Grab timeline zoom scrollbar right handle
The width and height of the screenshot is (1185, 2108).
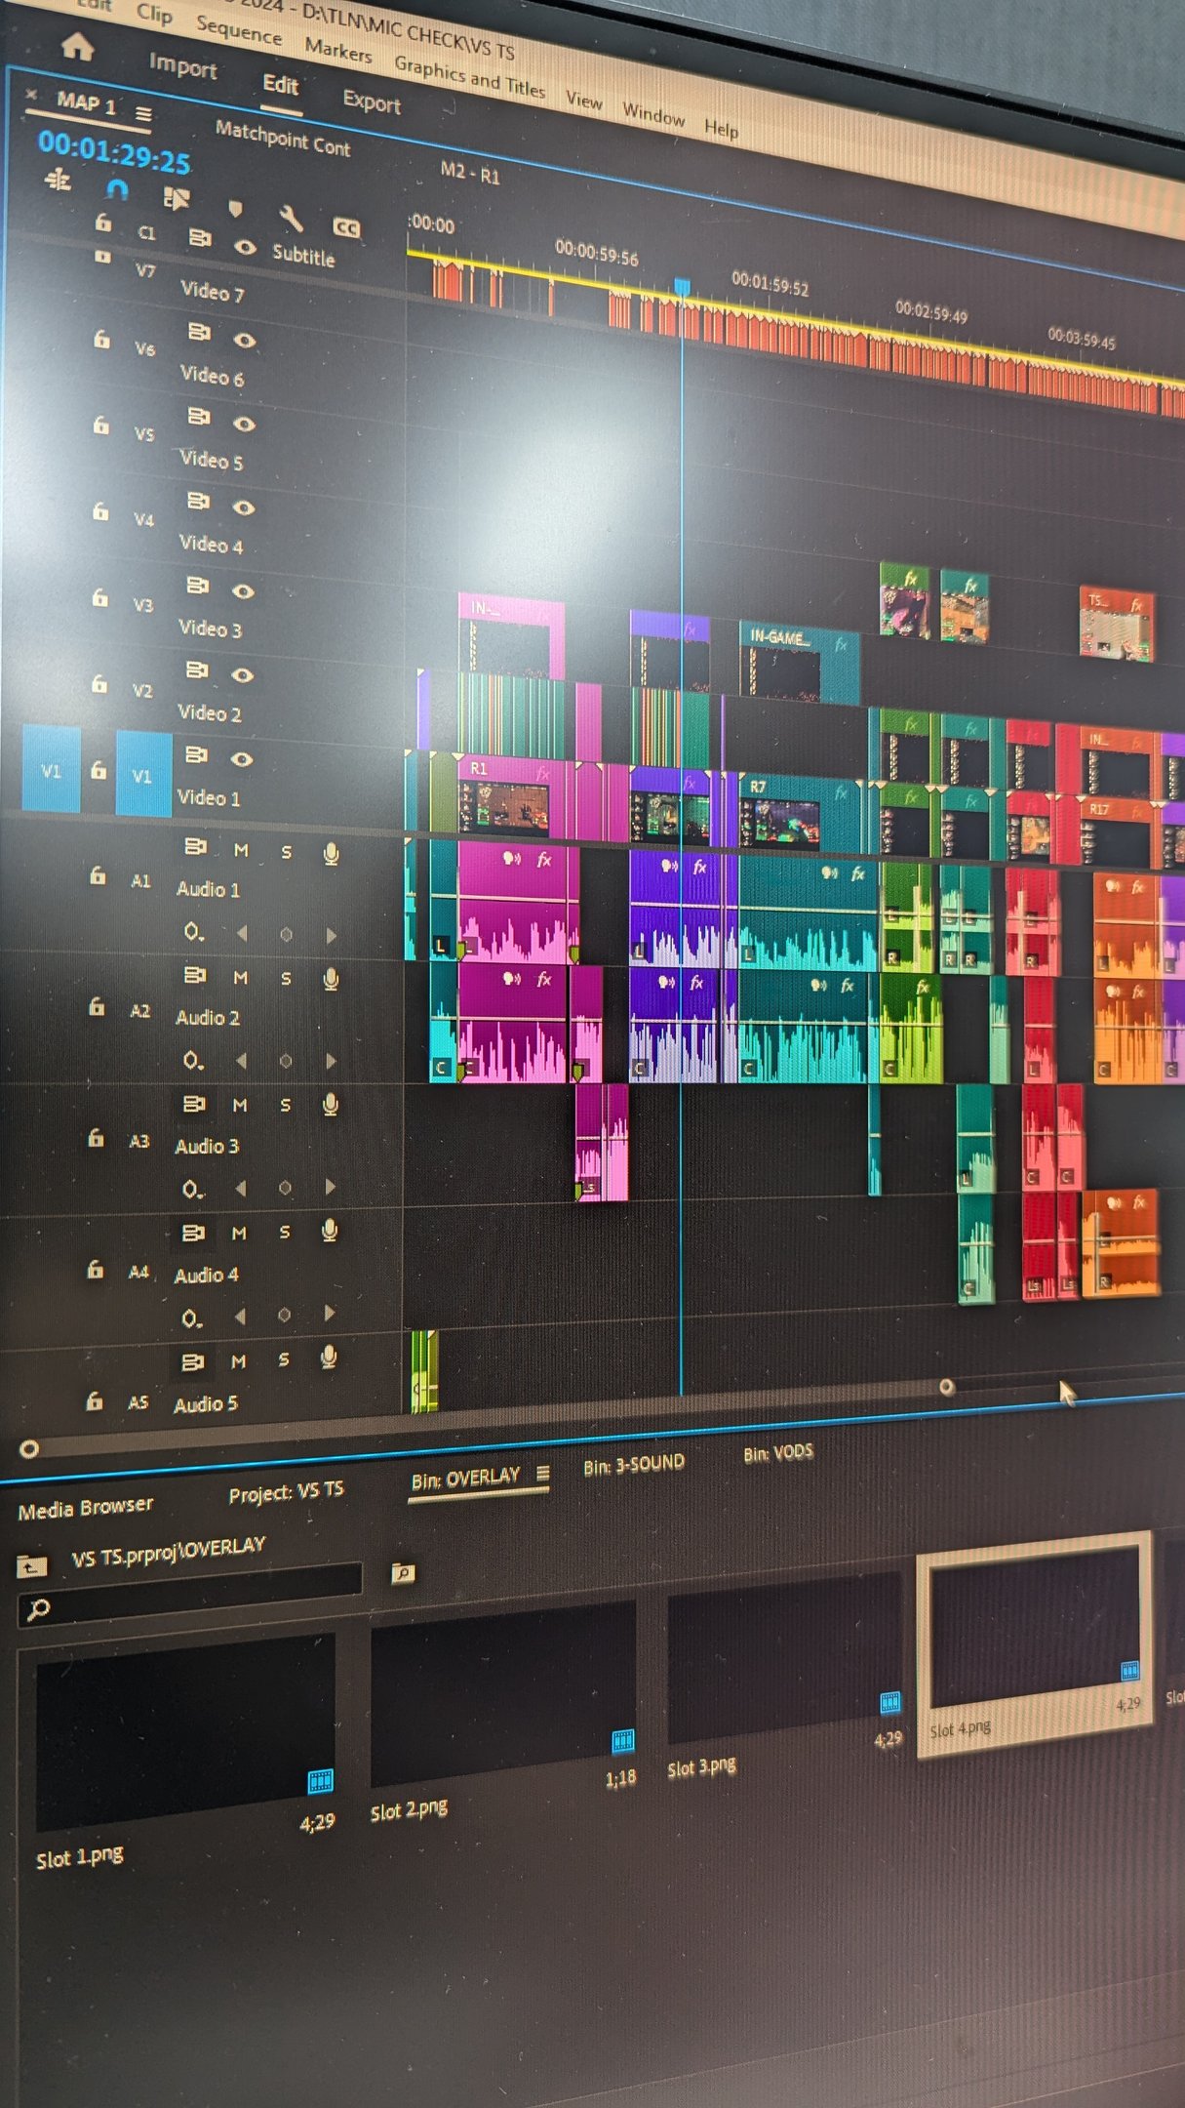point(946,1386)
